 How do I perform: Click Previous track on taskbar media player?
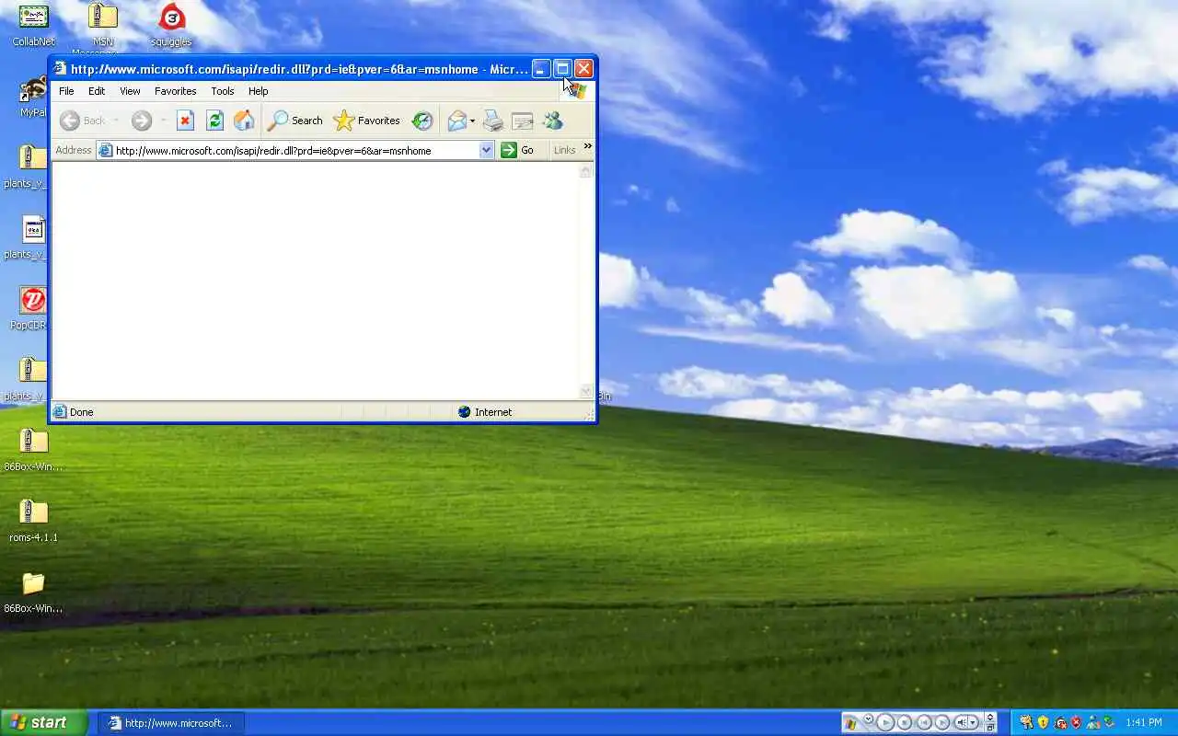coord(924,722)
